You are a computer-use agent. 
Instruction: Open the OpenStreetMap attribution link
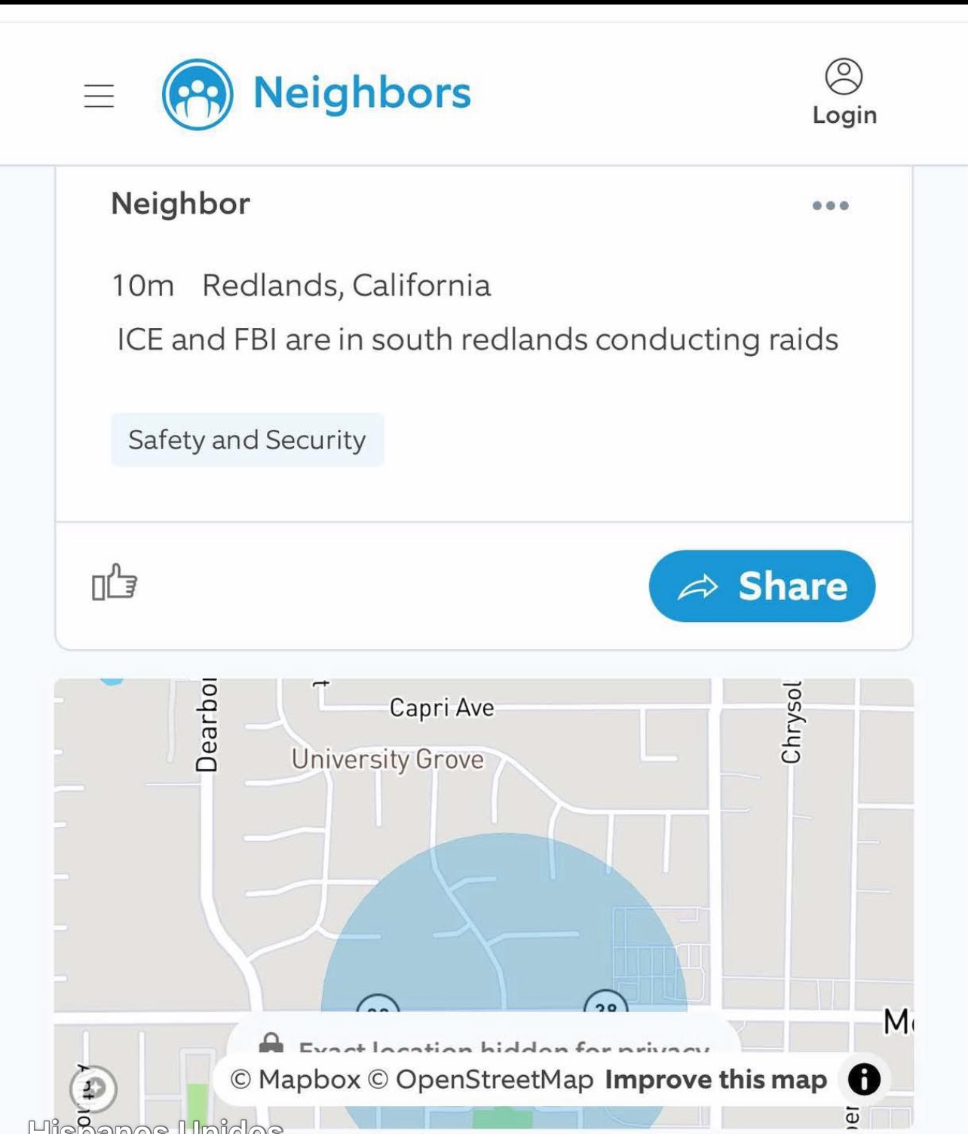(x=481, y=1080)
